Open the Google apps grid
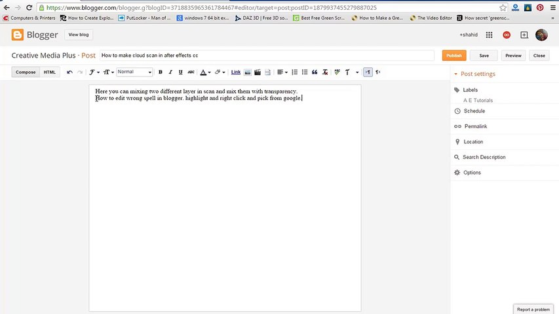This screenshot has width=559, height=314. [x=489, y=35]
